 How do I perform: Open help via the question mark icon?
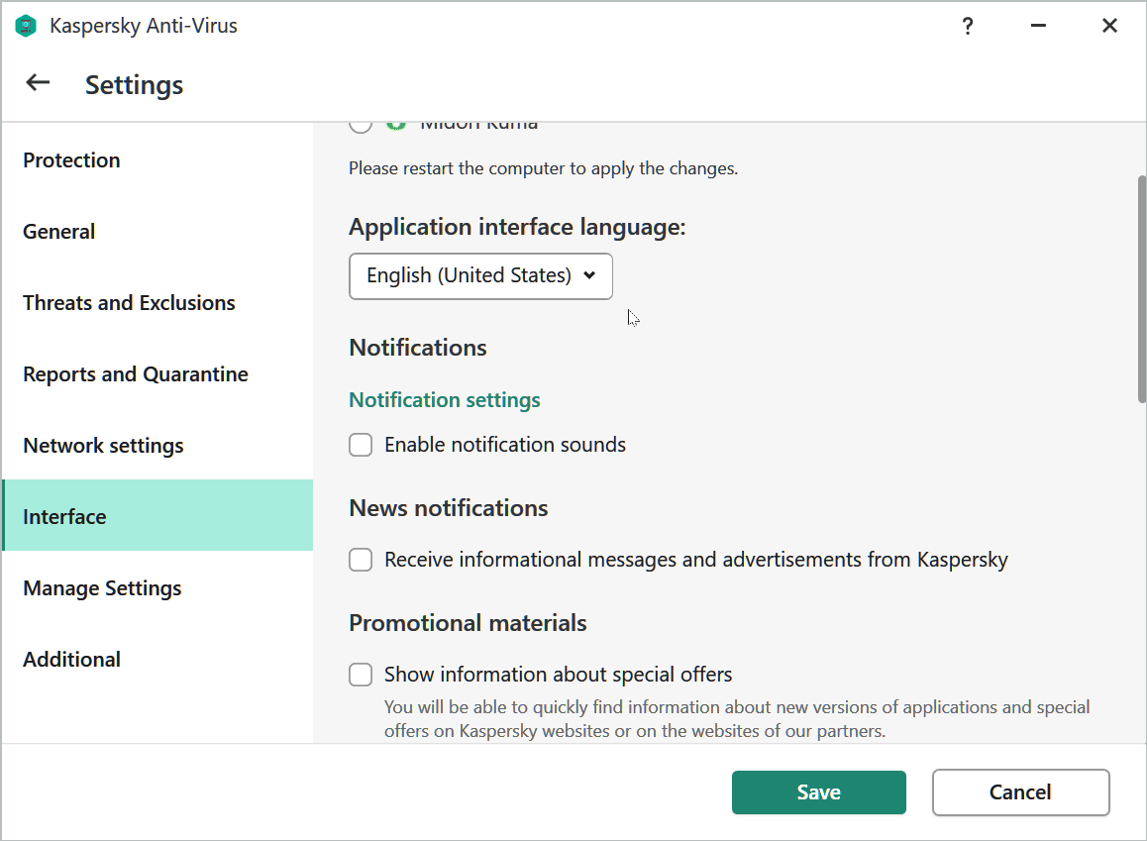tap(968, 27)
